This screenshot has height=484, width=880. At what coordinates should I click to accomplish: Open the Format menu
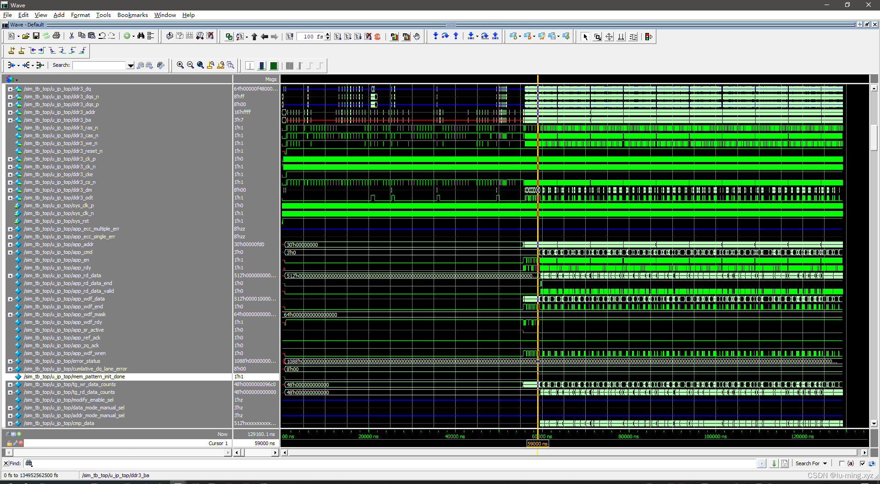80,15
